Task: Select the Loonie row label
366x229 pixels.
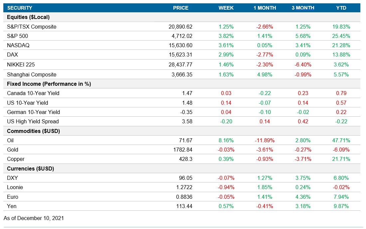Action: tap(15, 187)
